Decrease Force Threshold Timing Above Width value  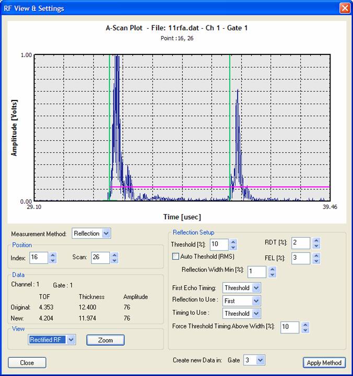point(305,330)
